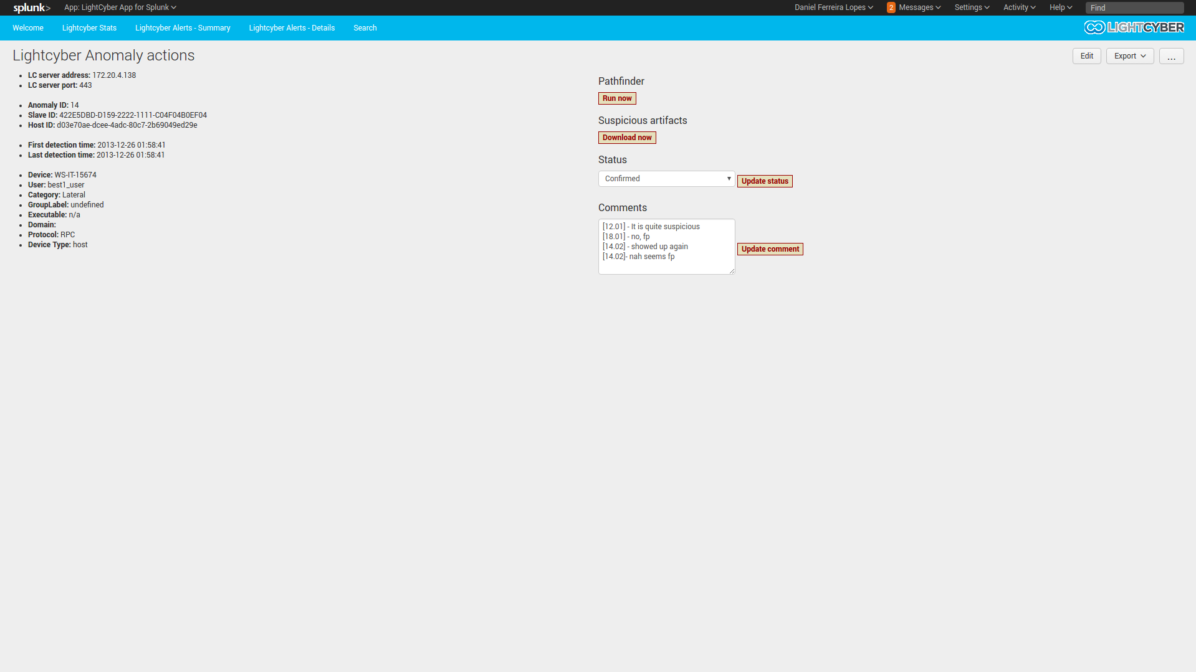Open Lightcyber Alerts - Details
Screen dimensions: 1196x672
pyautogui.click(x=292, y=28)
